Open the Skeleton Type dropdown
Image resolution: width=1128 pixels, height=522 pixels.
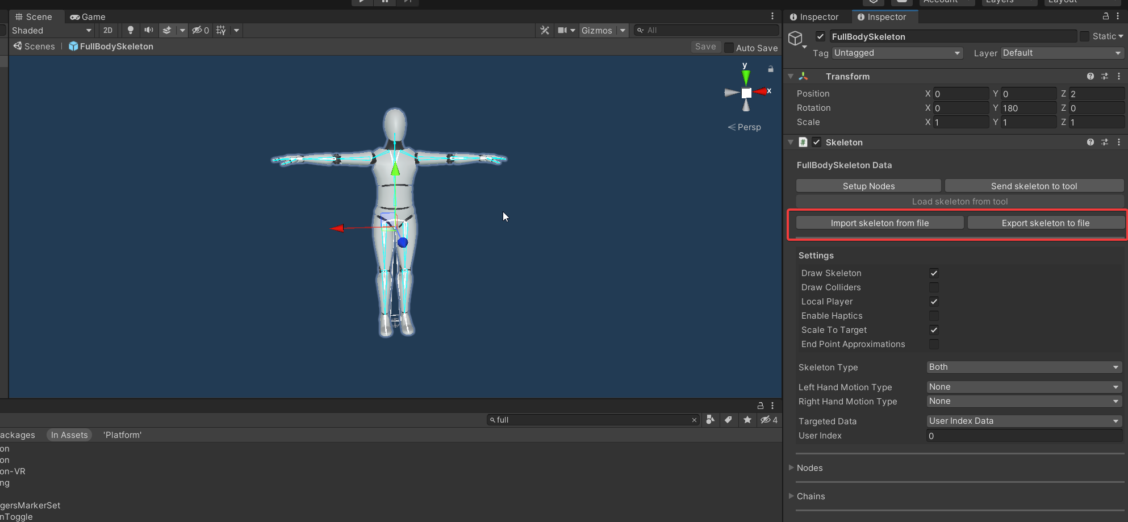(1023, 367)
